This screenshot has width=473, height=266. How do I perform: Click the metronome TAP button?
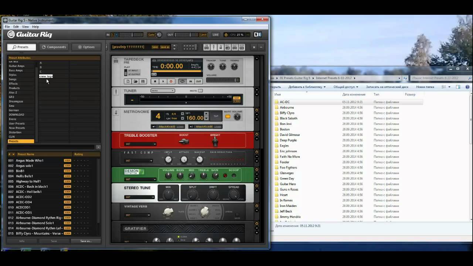coord(216,116)
